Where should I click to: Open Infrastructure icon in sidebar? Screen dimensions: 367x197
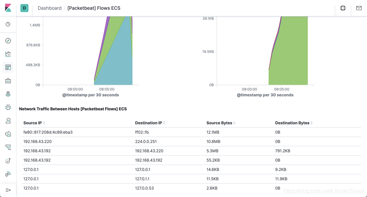[x=8, y=121]
